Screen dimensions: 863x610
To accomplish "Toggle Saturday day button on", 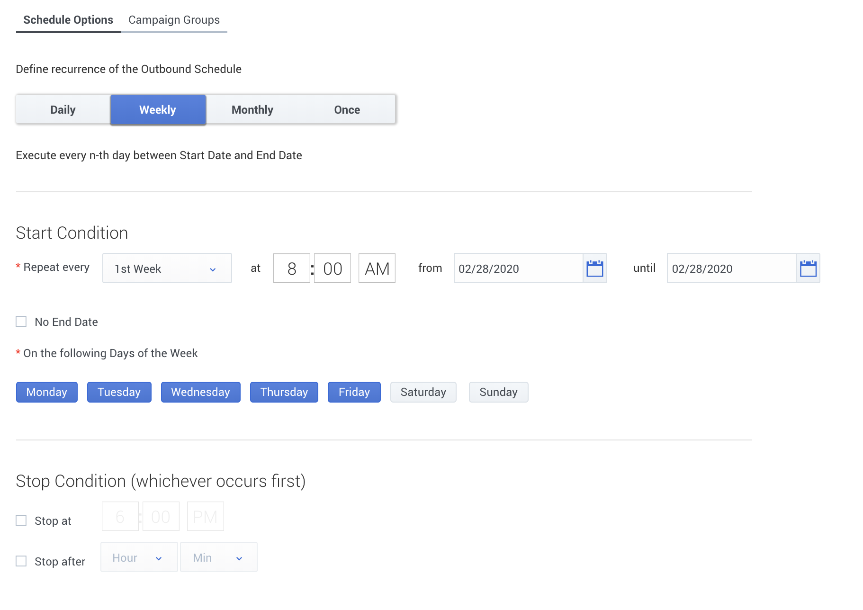I will click(423, 392).
